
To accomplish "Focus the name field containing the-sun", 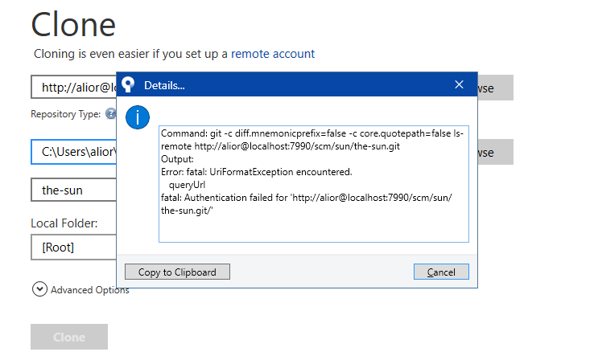I will pos(74,190).
